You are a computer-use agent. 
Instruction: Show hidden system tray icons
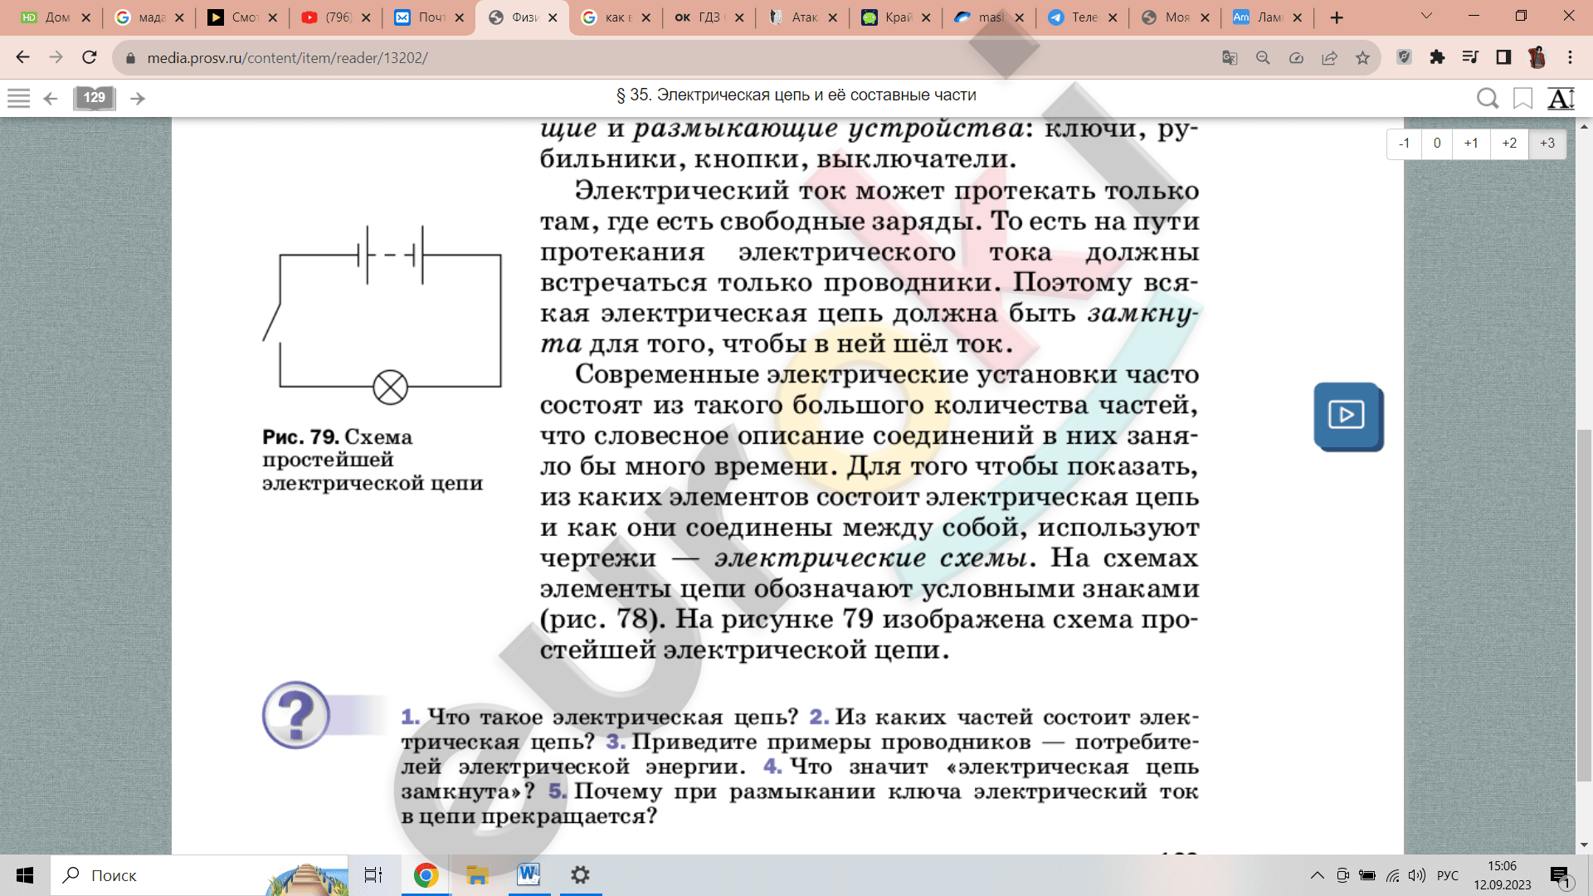tap(1317, 875)
